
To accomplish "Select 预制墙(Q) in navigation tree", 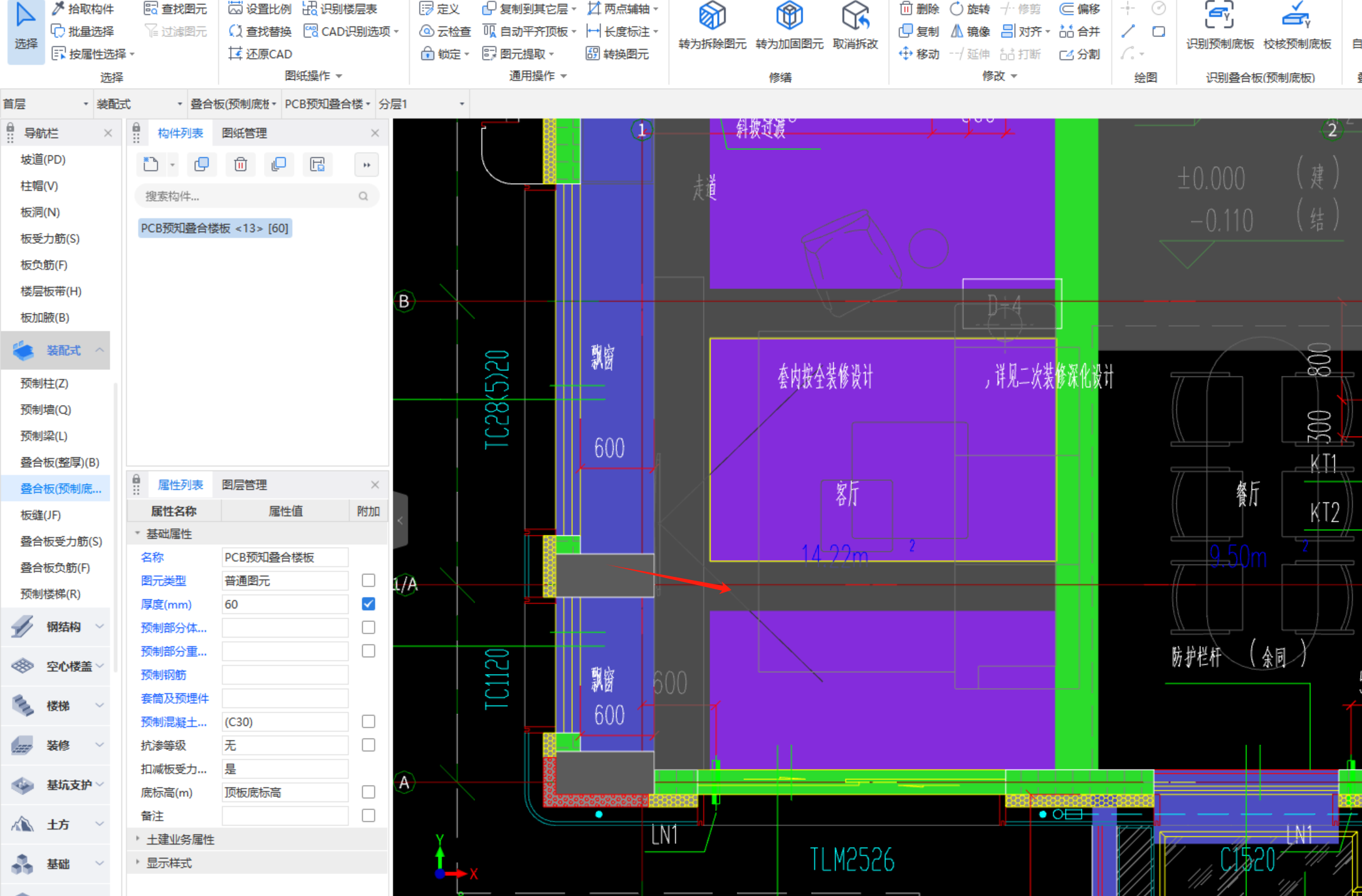I will [46, 409].
